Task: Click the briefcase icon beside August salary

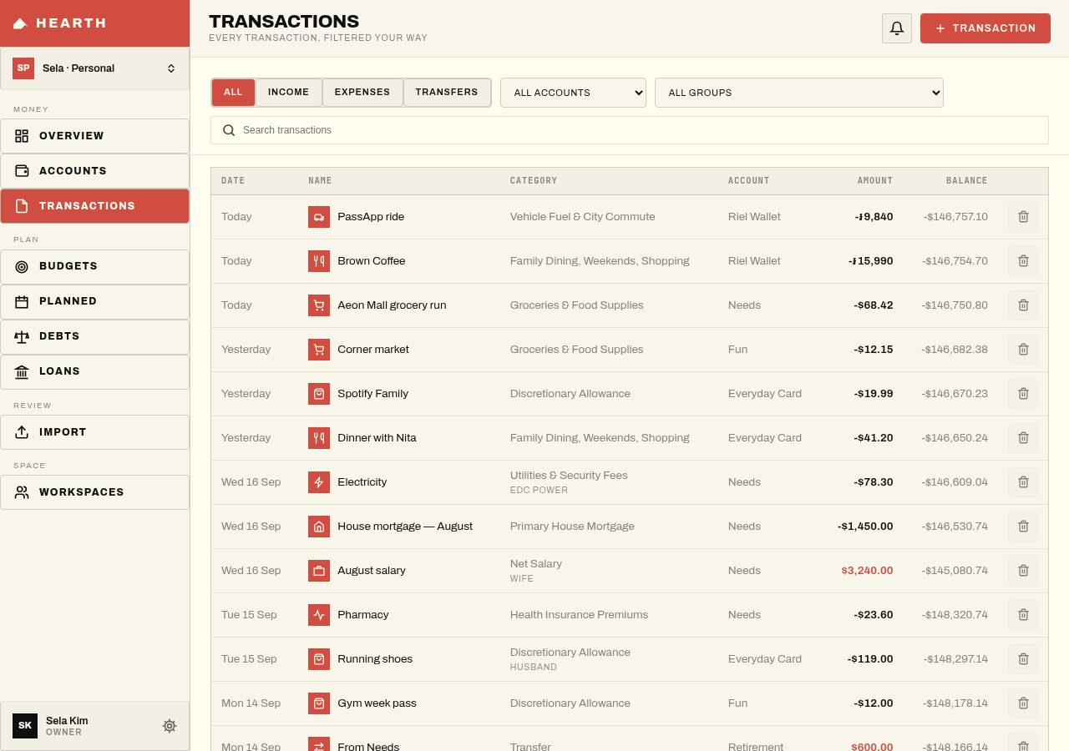Action: 319,571
